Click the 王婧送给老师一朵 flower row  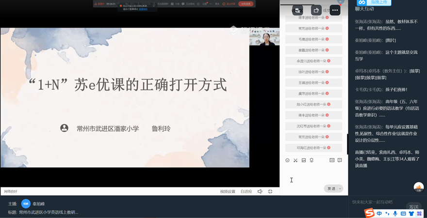tap(313, 83)
